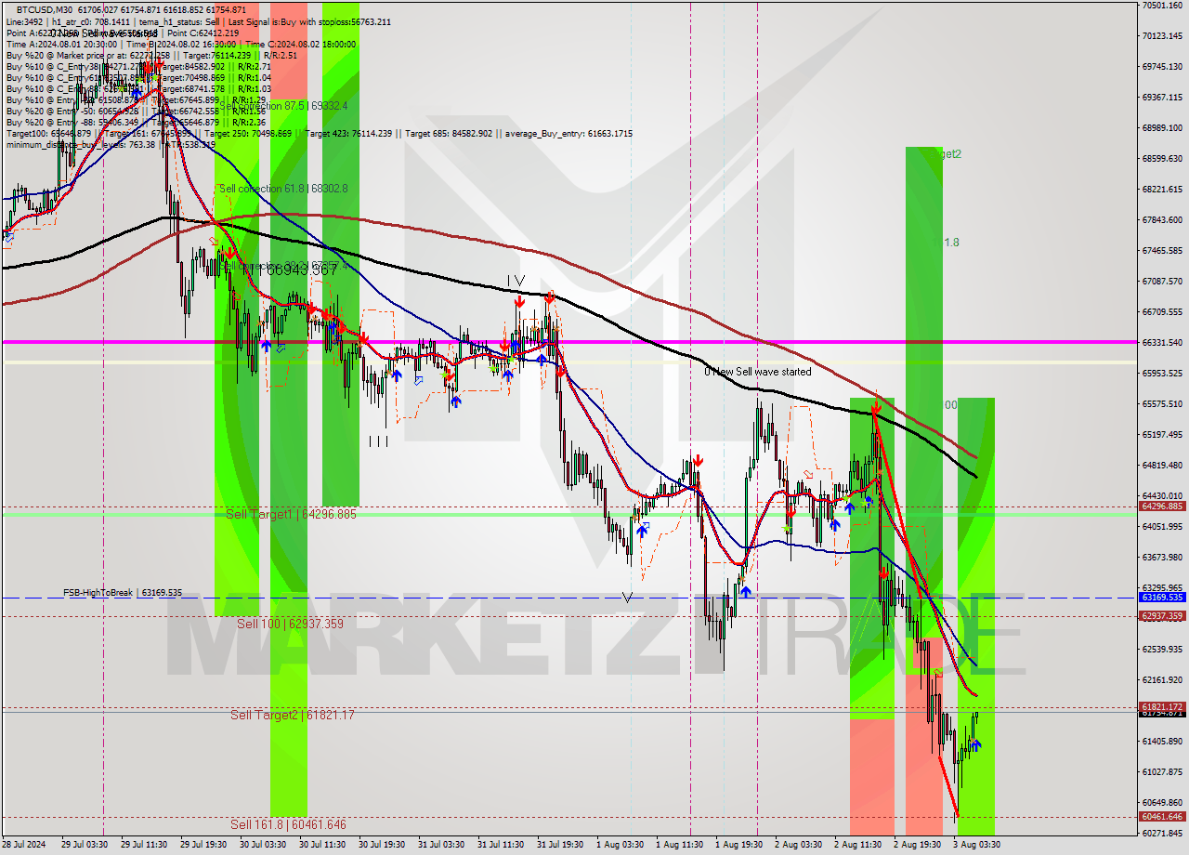Click the '2 Aug 11:30' time axis label

[x=857, y=845]
